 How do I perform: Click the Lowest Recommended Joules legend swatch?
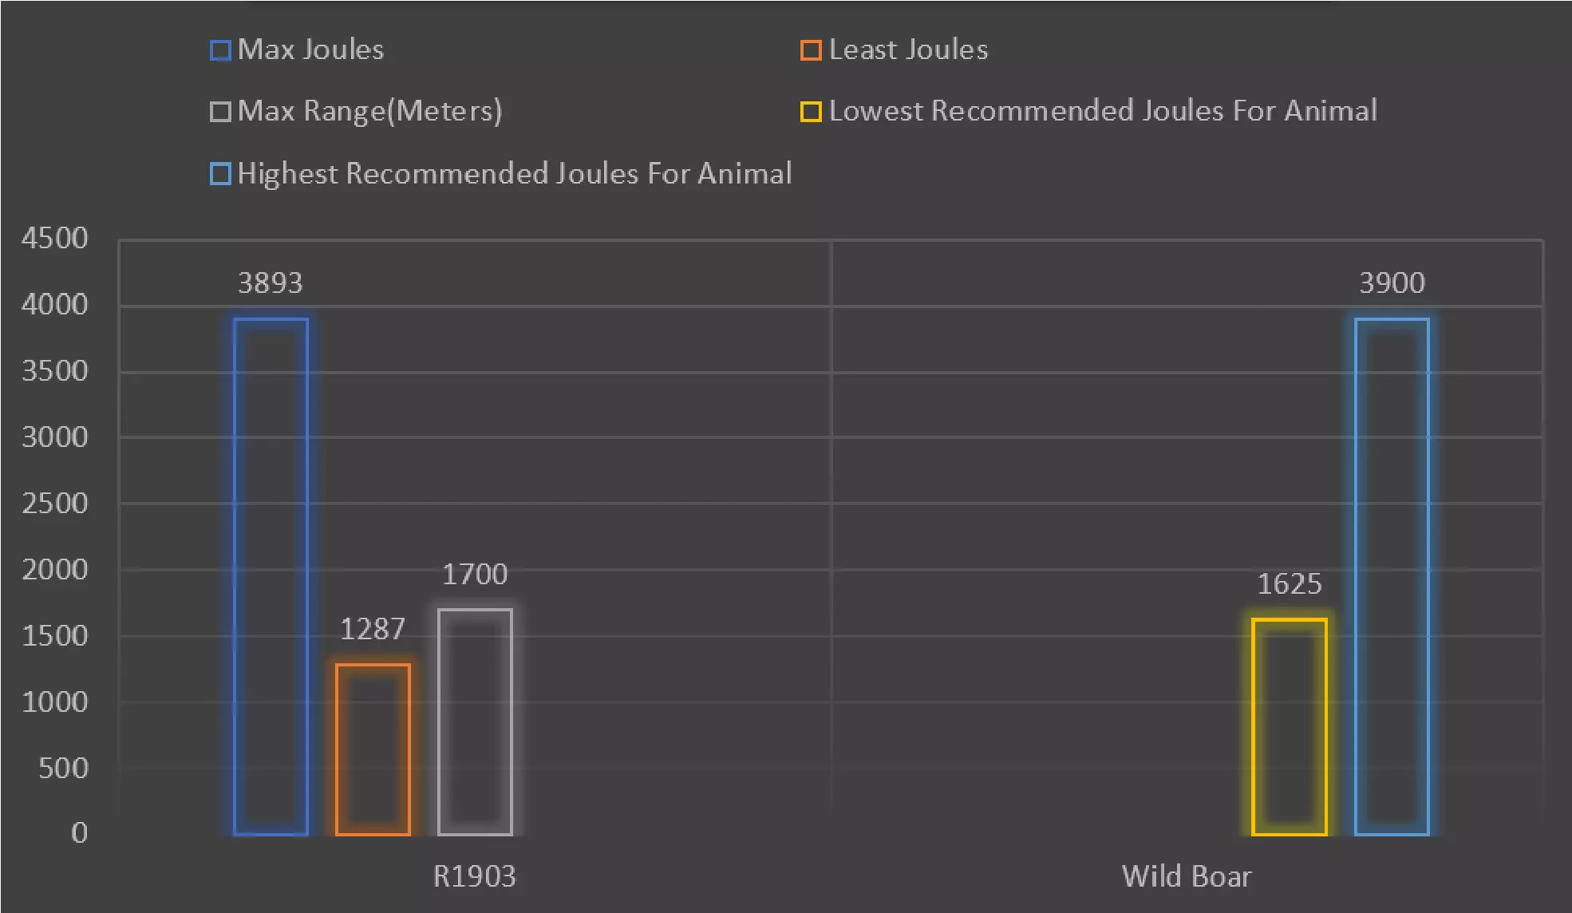pyautogui.click(x=811, y=112)
